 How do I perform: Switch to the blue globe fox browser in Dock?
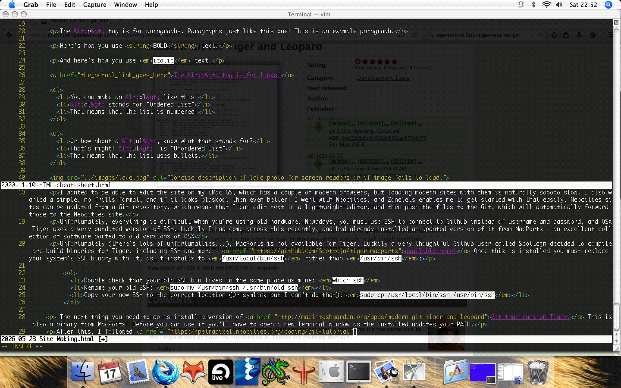[x=165, y=372]
